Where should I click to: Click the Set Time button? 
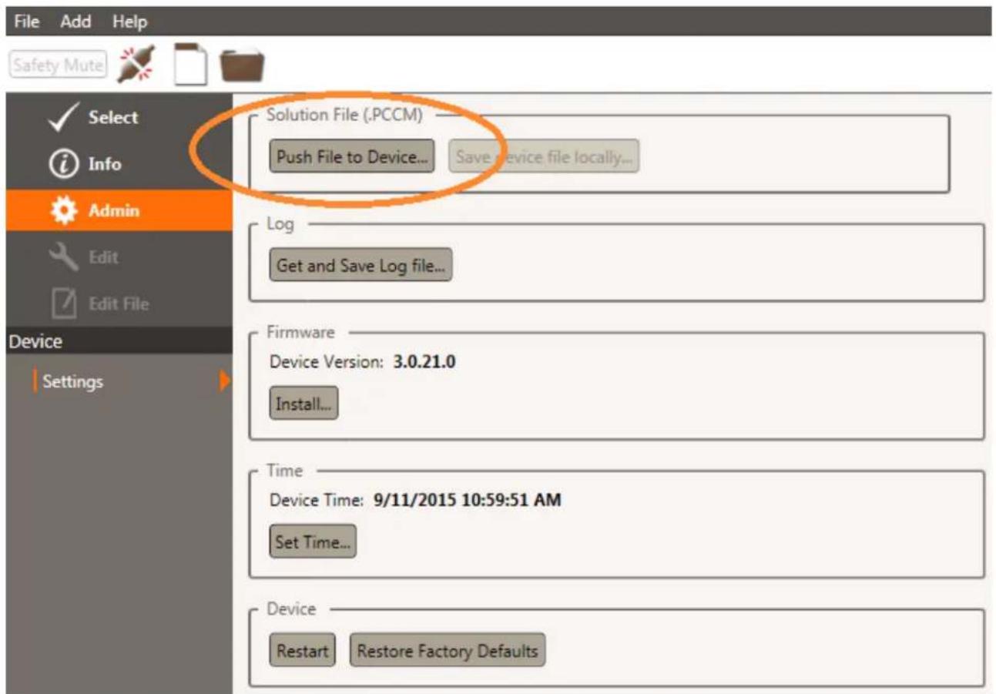click(313, 542)
